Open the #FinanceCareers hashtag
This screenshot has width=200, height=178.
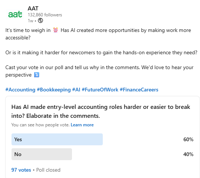click(x=139, y=90)
